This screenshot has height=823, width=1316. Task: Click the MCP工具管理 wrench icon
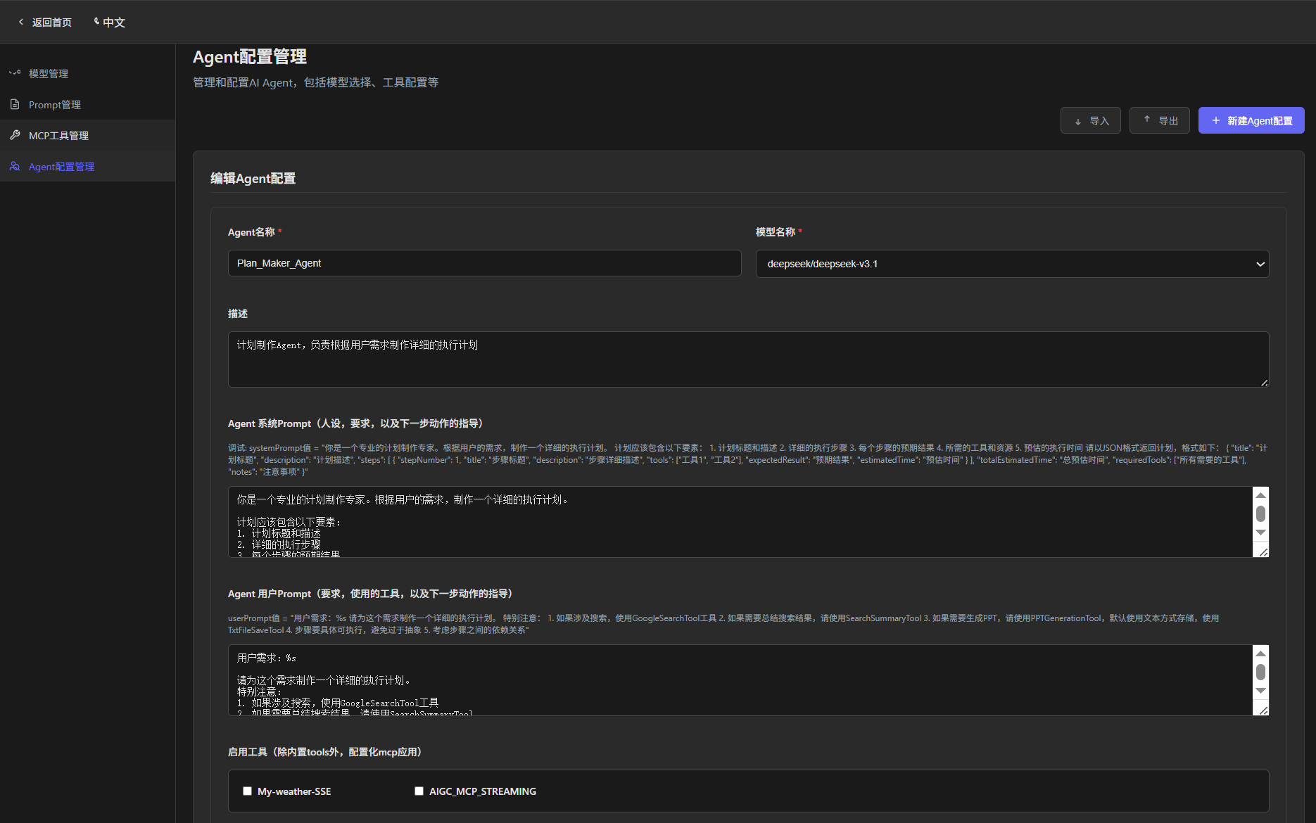[15, 135]
